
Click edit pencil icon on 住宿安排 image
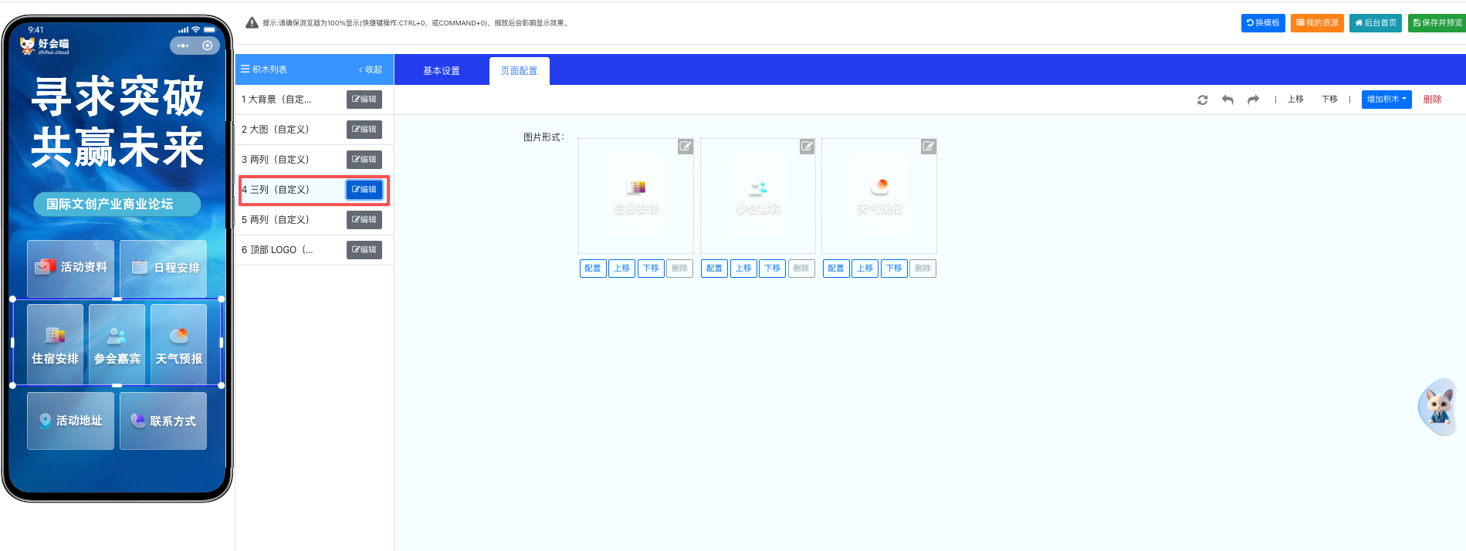click(x=685, y=147)
